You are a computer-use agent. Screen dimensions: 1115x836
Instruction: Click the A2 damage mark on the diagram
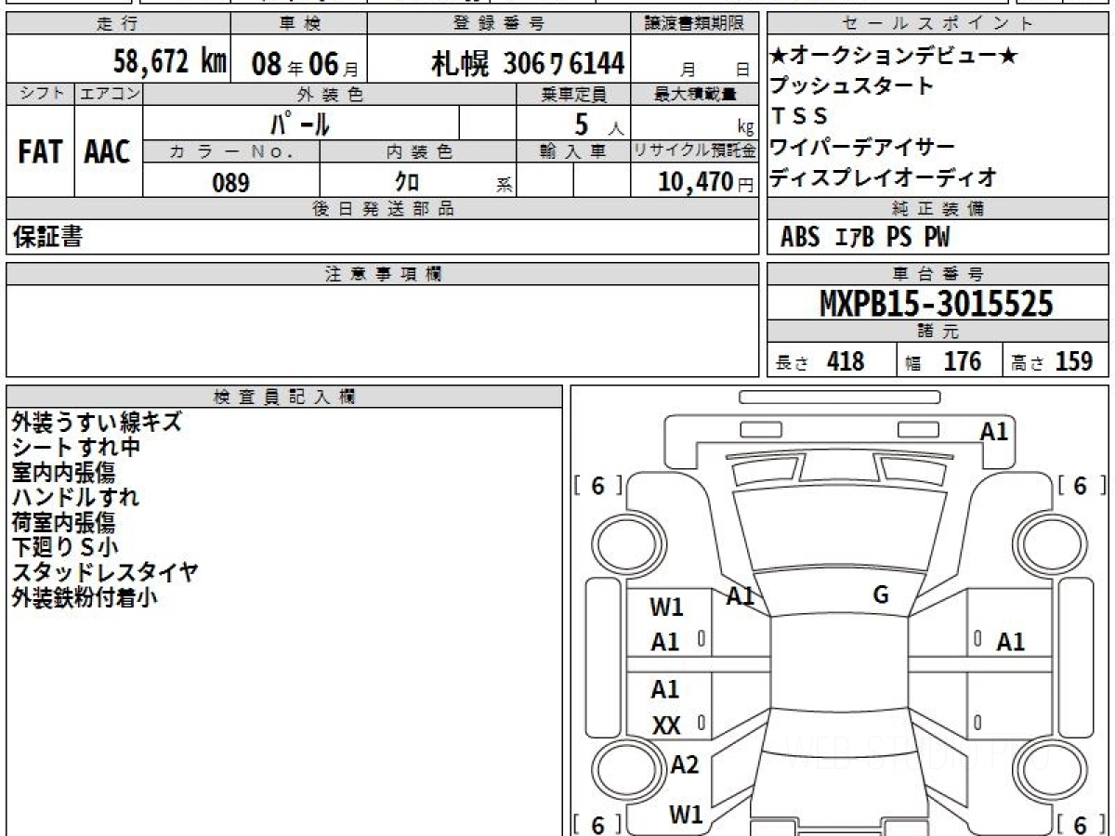[685, 764]
